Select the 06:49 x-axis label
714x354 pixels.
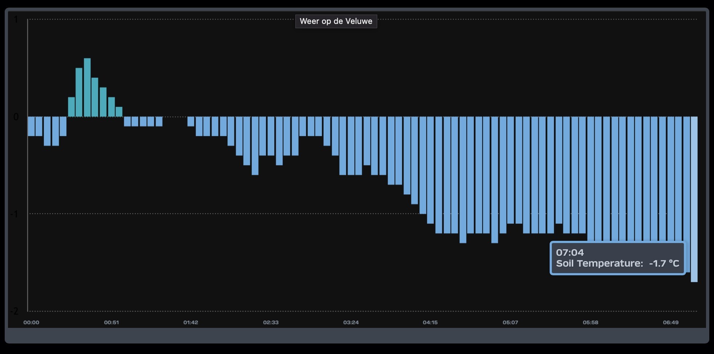tap(670, 322)
